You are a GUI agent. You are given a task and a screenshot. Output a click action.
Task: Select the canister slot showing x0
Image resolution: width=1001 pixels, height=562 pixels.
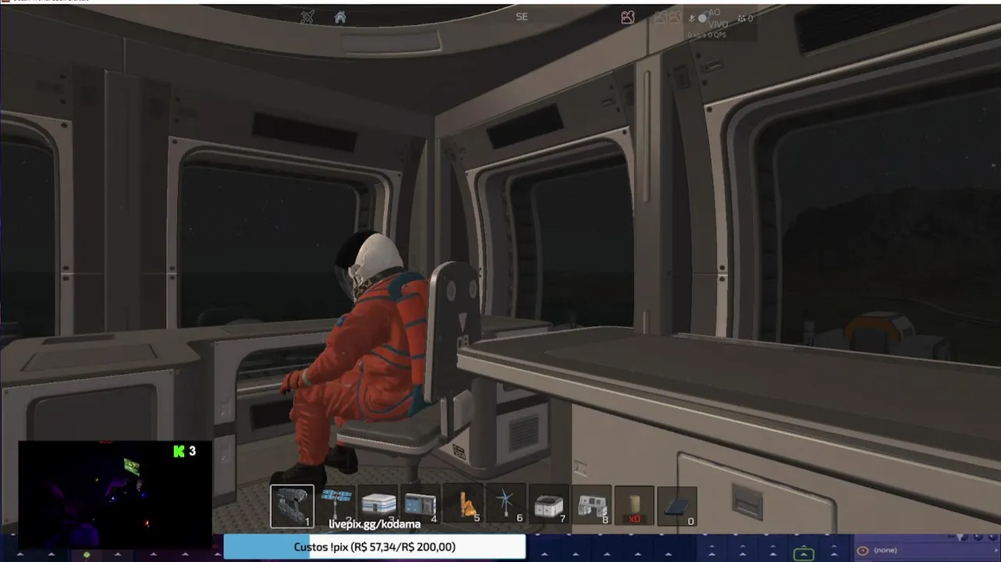(x=634, y=504)
